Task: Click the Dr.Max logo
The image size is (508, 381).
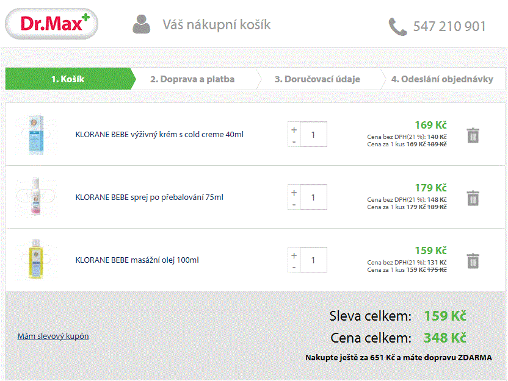Action: point(51,24)
